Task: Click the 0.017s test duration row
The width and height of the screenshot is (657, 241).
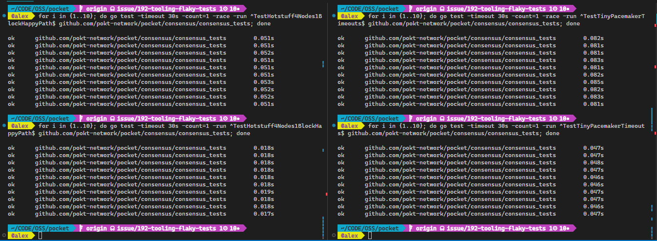Action: pos(141,214)
